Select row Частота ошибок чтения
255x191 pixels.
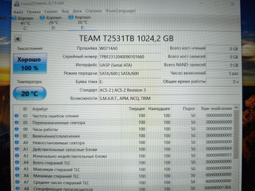pos(124,116)
